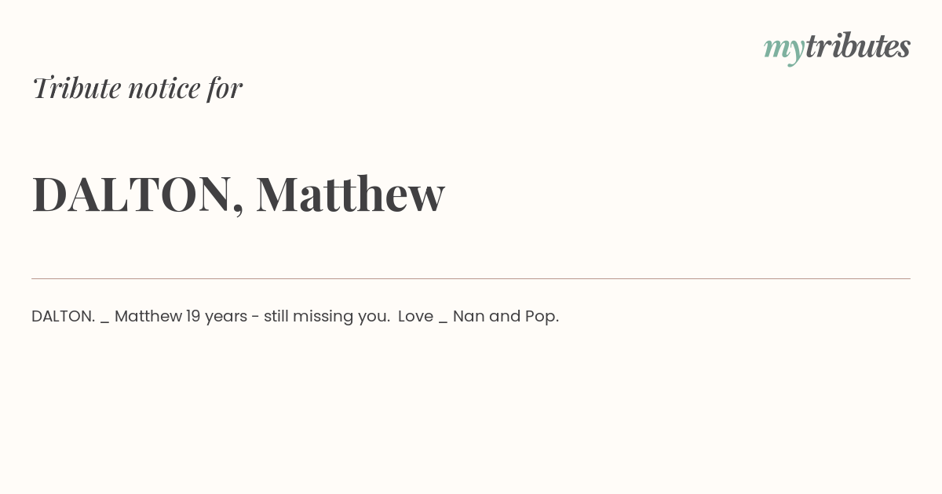
Task: Click the word "Love" in the message
Action: click(415, 317)
